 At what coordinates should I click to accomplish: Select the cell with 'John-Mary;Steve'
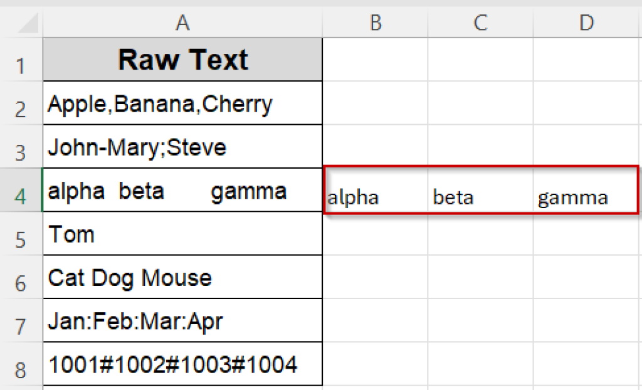coord(182,146)
